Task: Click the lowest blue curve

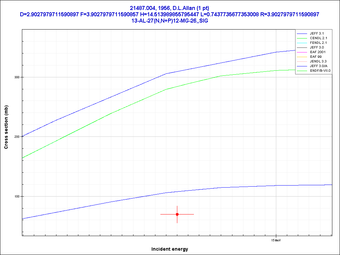Action: click(x=133, y=198)
